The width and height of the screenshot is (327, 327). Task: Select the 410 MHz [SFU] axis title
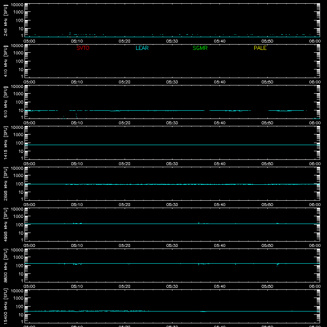coord(5,61)
